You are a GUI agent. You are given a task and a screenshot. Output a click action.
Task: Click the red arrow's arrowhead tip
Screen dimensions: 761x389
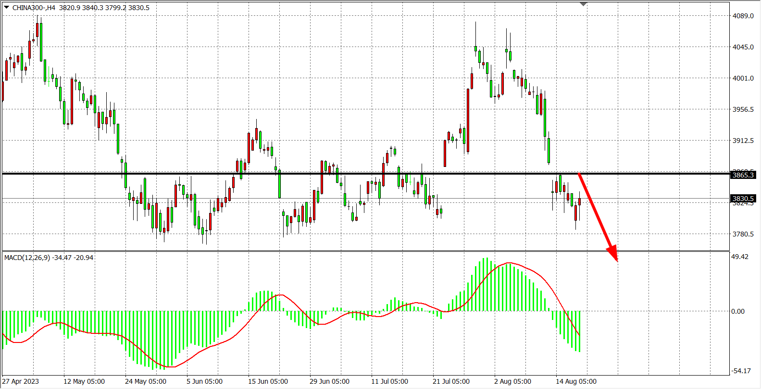point(616,260)
